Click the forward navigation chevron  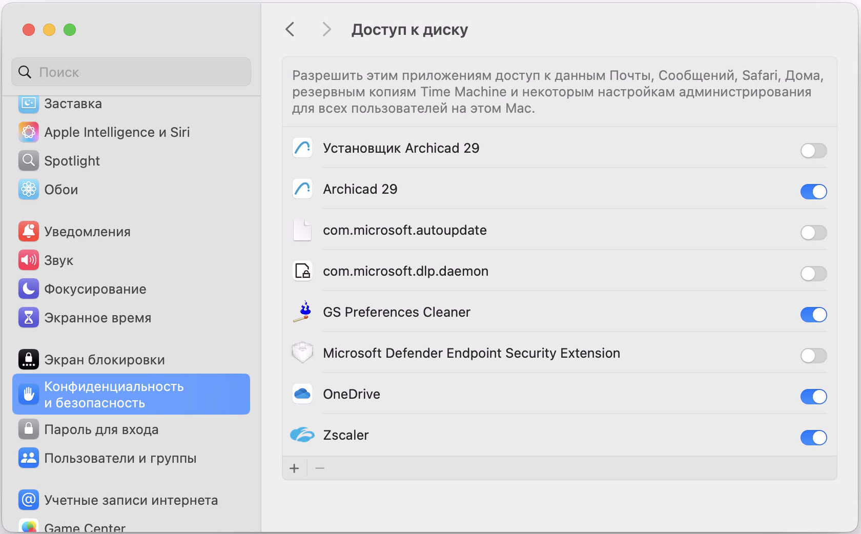326,29
